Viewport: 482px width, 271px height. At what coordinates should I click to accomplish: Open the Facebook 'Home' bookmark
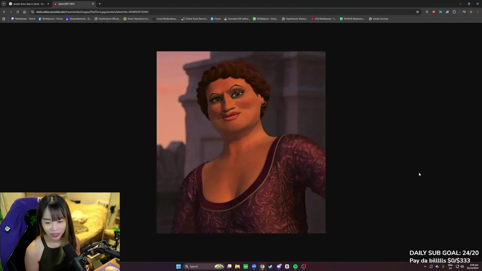[x=216, y=19]
